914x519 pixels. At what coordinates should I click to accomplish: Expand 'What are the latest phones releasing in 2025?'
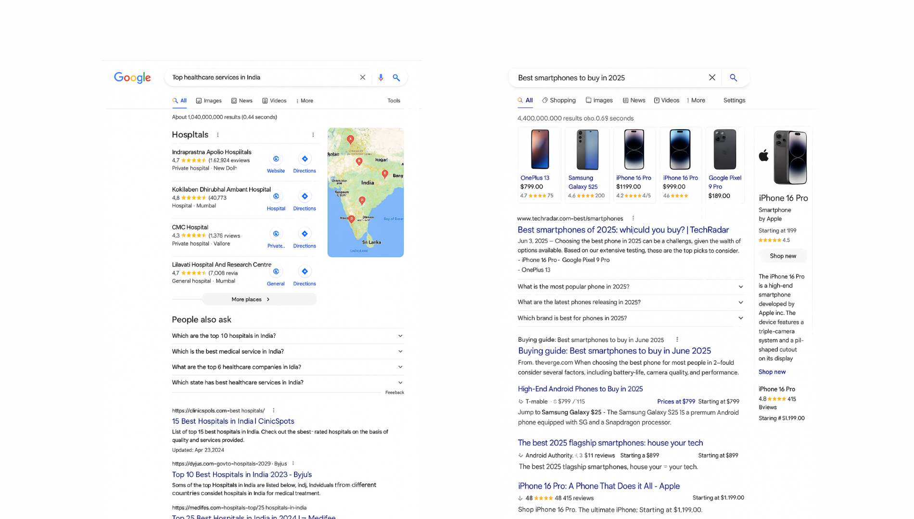click(631, 302)
